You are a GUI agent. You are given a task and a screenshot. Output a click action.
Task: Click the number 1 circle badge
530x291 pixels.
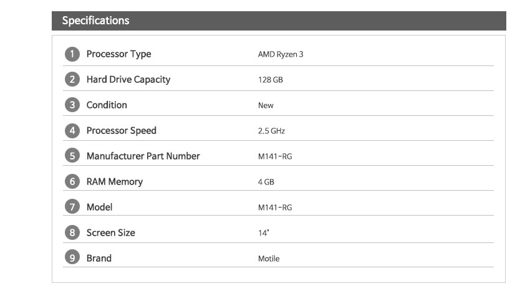click(x=72, y=54)
